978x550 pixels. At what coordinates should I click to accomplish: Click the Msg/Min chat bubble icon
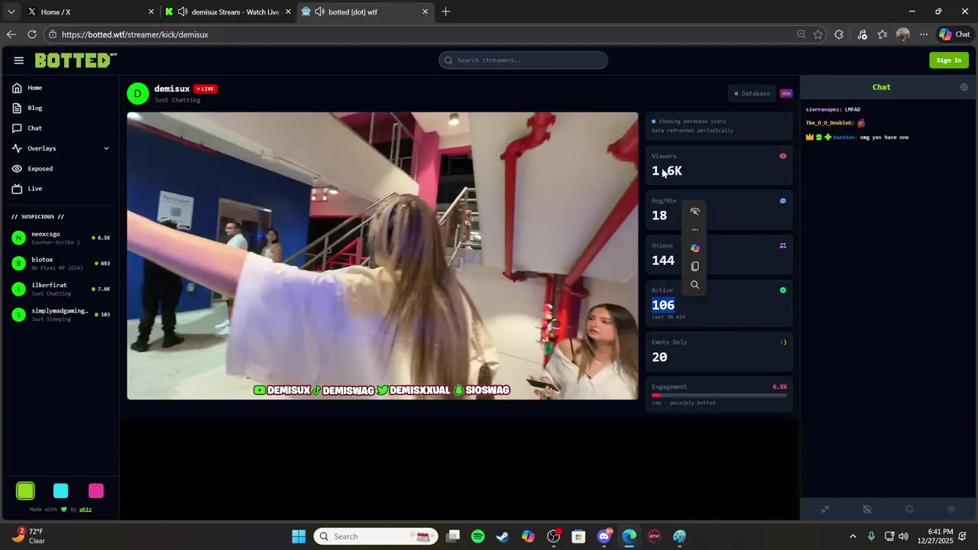coord(782,201)
